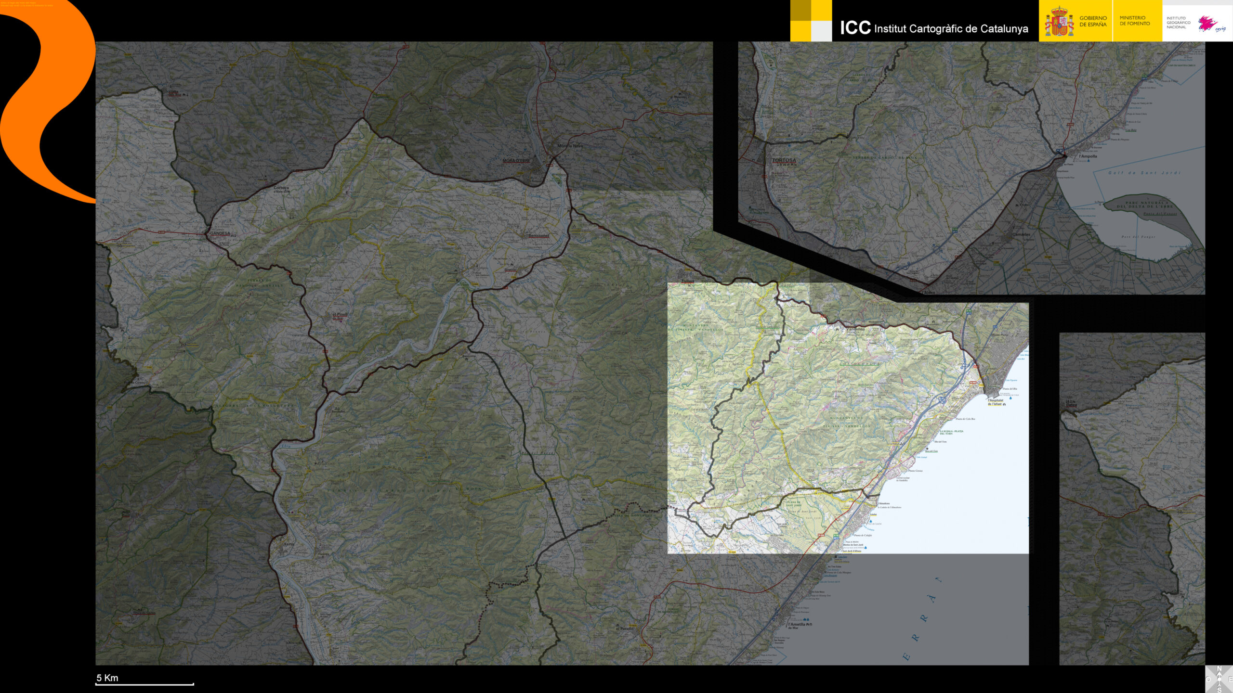Click the l'Ampolla label on upper-right map
This screenshot has height=693, width=1233.
pyautogui.click(x=1088, y=156)
